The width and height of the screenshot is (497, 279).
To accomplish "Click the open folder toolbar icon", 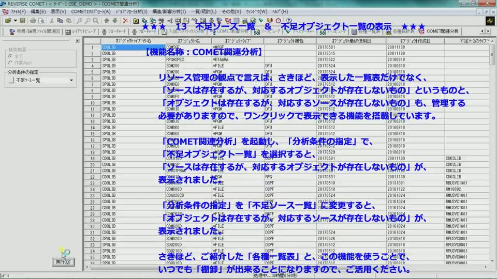I will click(x=7, y=21).
